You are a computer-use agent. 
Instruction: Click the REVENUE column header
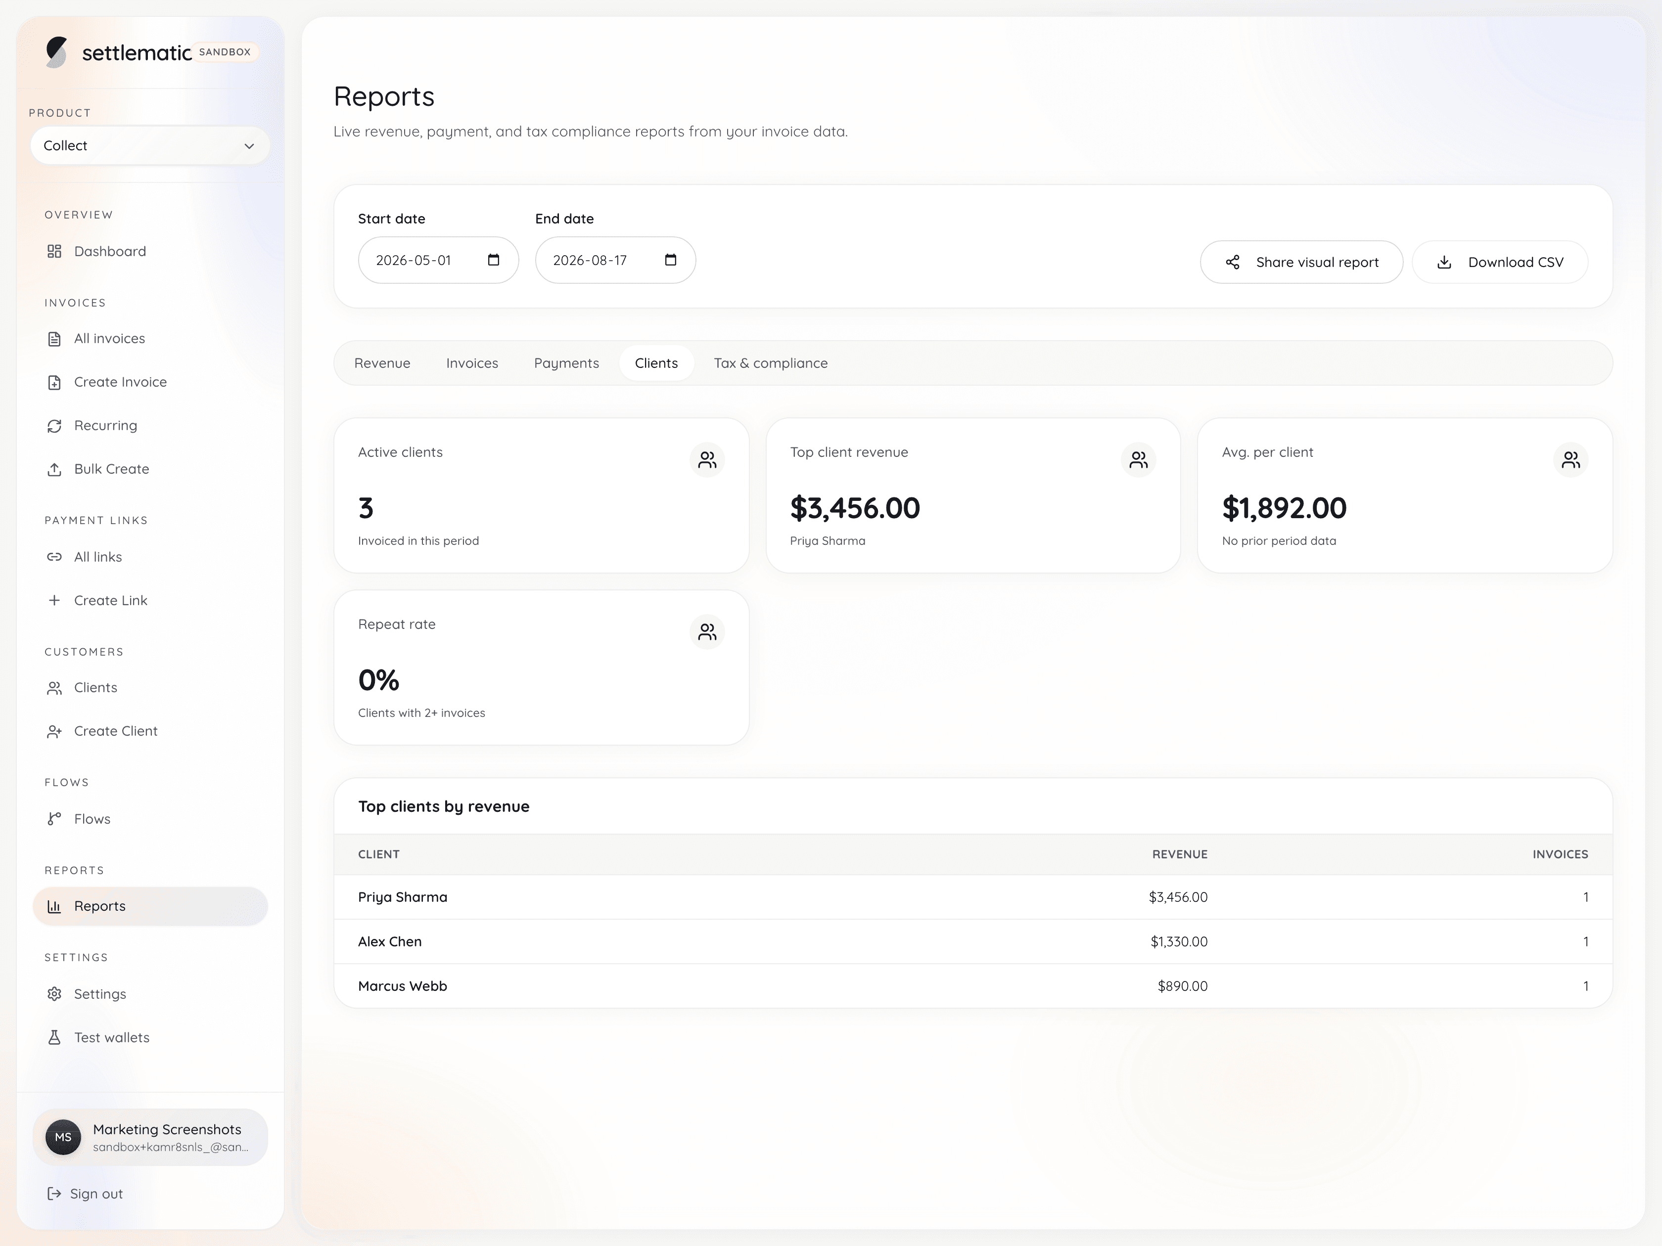point(1180,854)
